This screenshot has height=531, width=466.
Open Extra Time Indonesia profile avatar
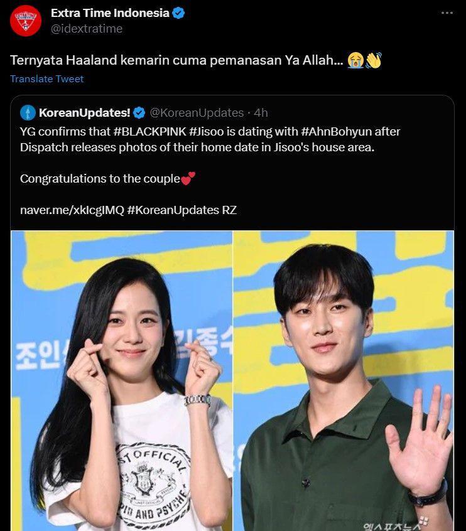pyautogui.click(x=26, y=20)
